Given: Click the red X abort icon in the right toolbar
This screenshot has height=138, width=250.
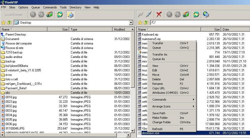Looking at the screenshot, I should point(159,14).
